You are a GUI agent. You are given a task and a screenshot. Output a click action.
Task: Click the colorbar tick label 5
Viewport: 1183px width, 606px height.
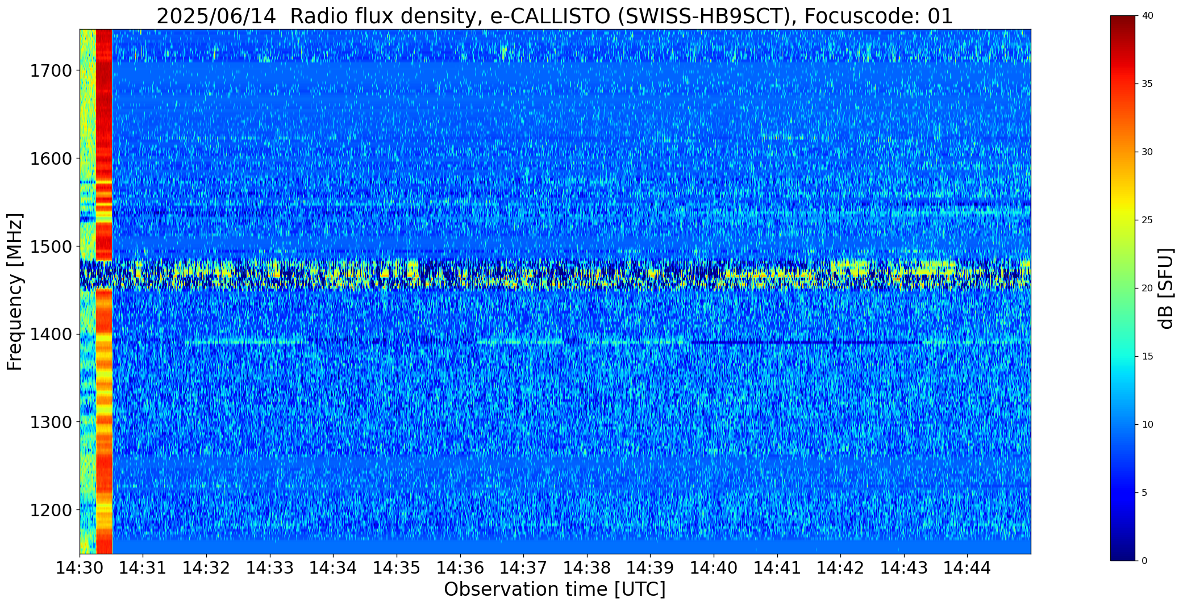(1144, 492)
